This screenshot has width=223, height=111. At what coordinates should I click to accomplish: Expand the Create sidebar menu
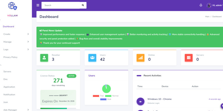pyautogui.click(x=16, y=34)
